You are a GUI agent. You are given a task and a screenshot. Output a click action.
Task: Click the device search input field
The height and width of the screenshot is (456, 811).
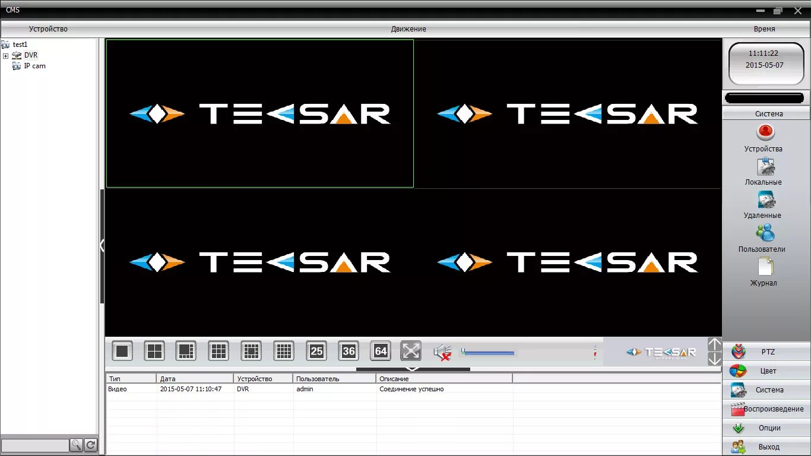tap(35, 445)
